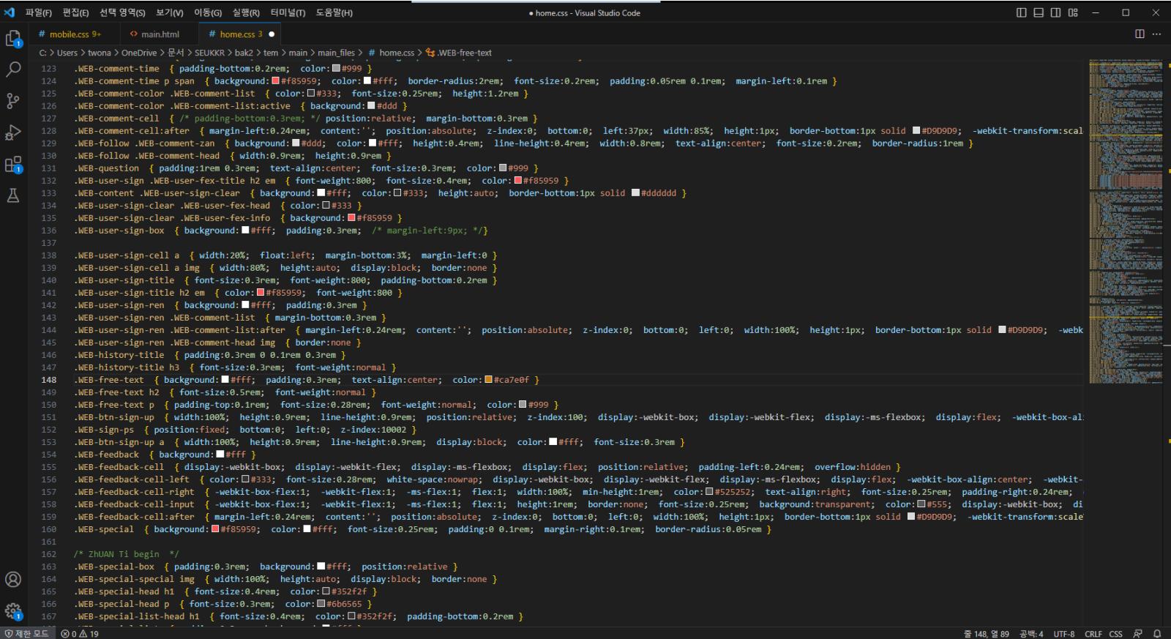Open the Testing flask icon
This screenshot has height=639, width=1171.
13,195
